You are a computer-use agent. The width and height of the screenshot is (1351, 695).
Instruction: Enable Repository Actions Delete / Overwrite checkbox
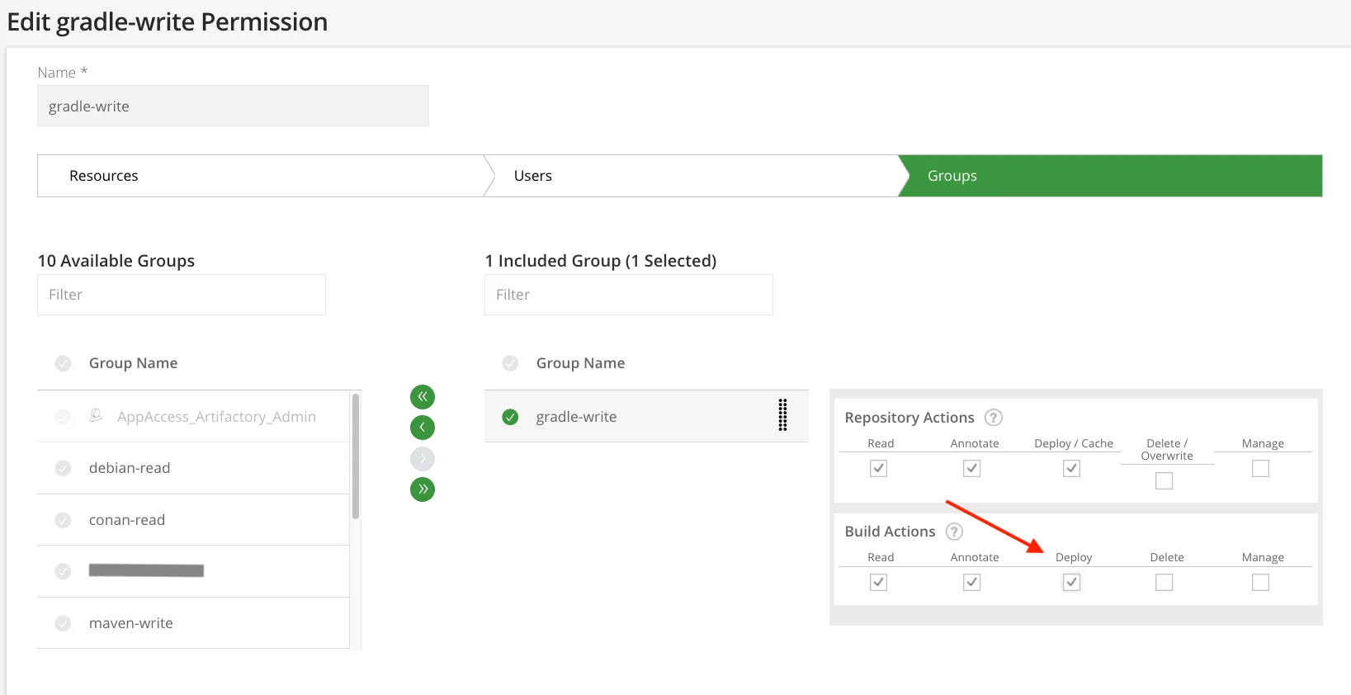(x=1164, y=480)
